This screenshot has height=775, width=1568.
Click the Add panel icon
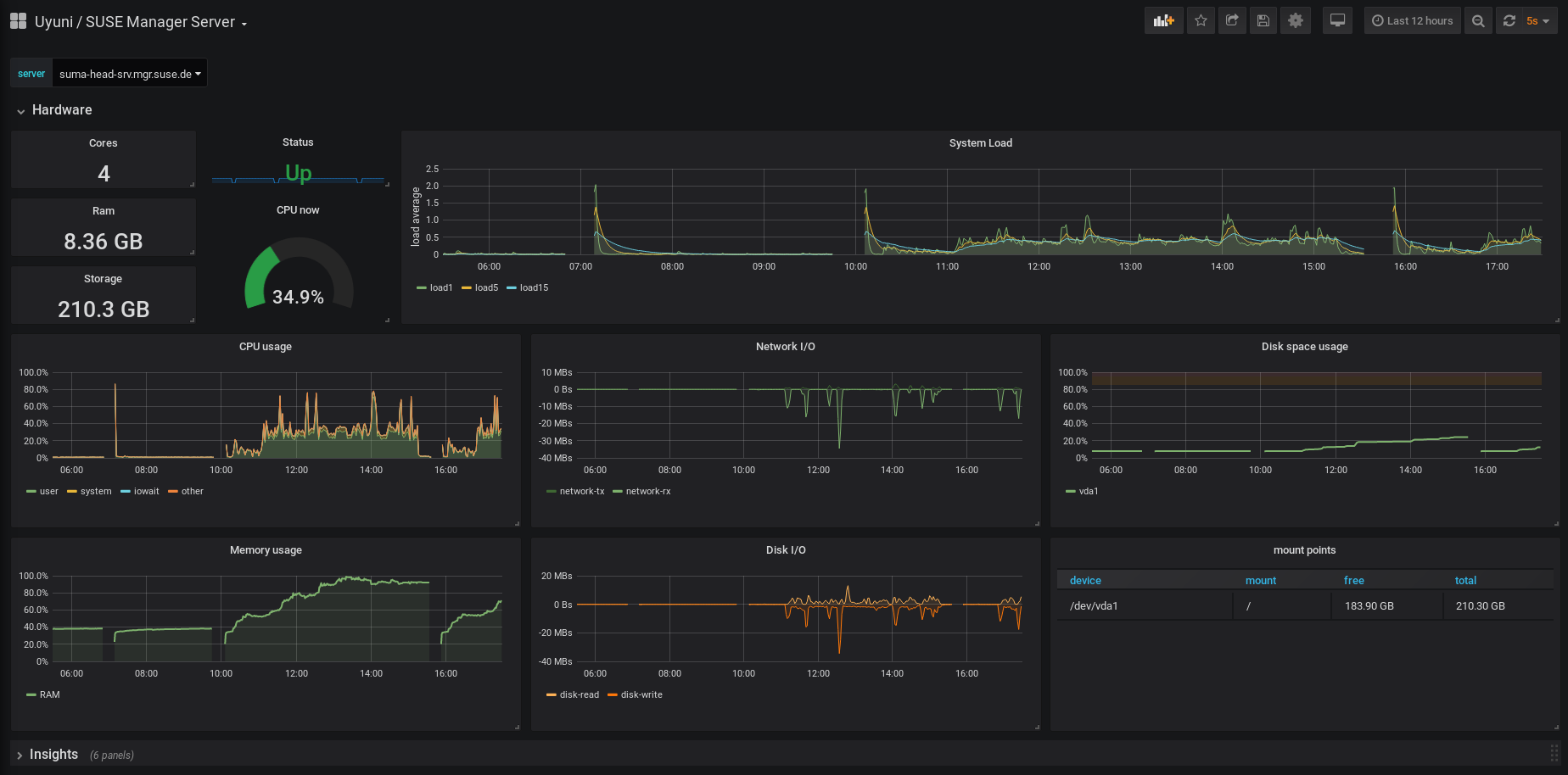(x=1163, y=21)
